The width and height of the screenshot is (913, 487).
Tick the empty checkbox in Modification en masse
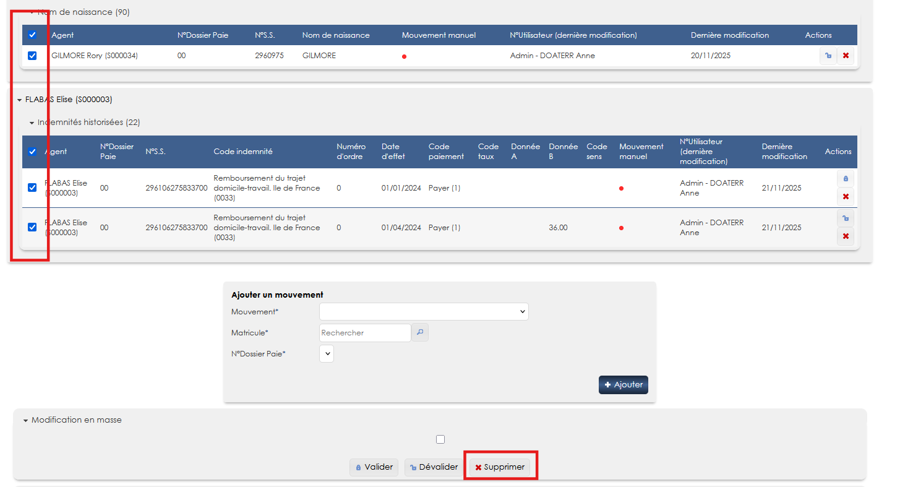(440, 439)
